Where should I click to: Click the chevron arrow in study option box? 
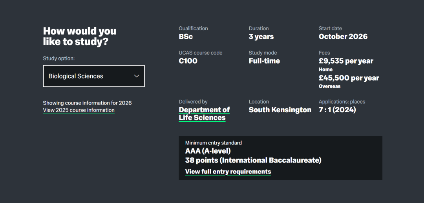[137, 76]
